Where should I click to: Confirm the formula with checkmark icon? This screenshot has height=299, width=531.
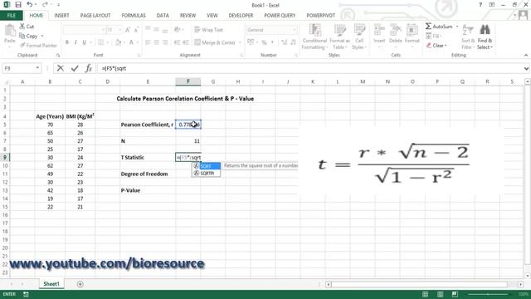(x=75, y=68)
